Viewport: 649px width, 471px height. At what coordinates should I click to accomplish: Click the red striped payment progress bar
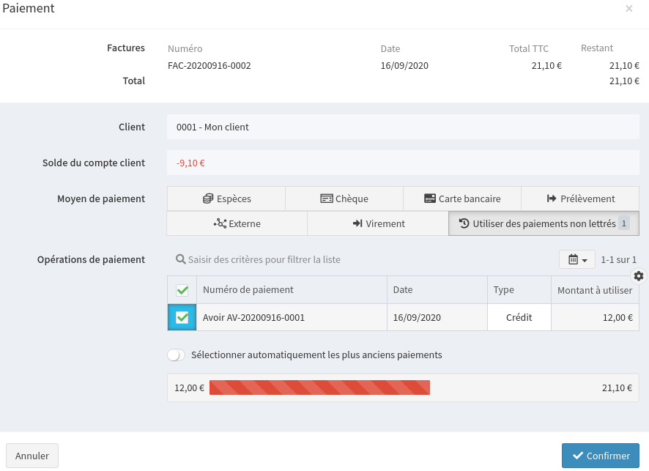click(x=319, y=387)
